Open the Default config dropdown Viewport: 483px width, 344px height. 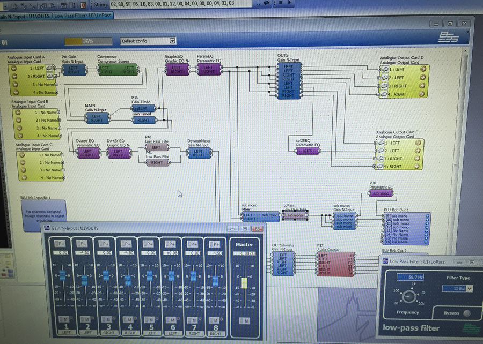172,41
